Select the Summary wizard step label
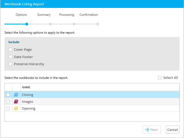This screenshot has width=184, height=138. (x=44, y=15)
